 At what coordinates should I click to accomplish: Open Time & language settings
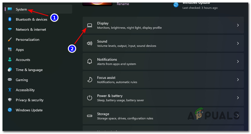coord(29,70)
